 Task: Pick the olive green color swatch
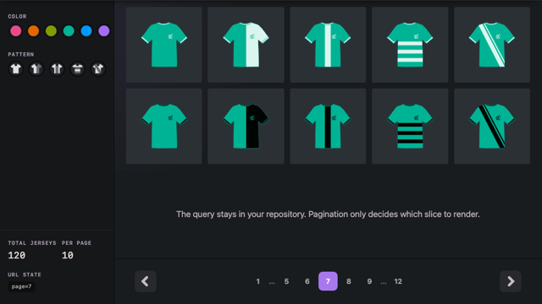click(51, 30)
